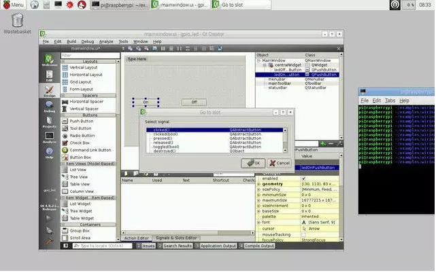Switch to Debug mode icon

click(x=50, y=104)
